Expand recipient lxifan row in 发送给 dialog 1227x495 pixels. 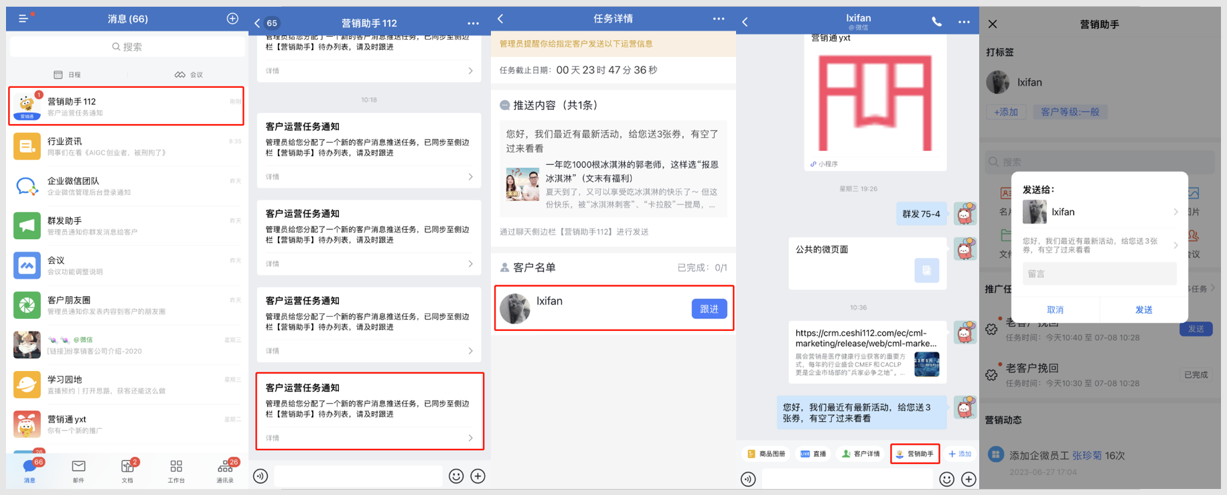point(1100,212)
